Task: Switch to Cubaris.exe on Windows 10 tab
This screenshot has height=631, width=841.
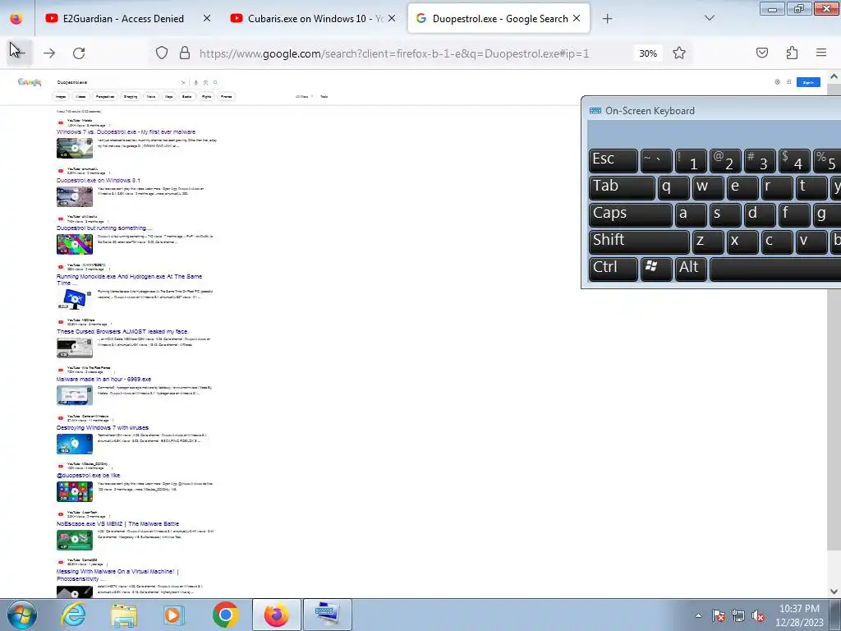Action: tap(314, 18)
